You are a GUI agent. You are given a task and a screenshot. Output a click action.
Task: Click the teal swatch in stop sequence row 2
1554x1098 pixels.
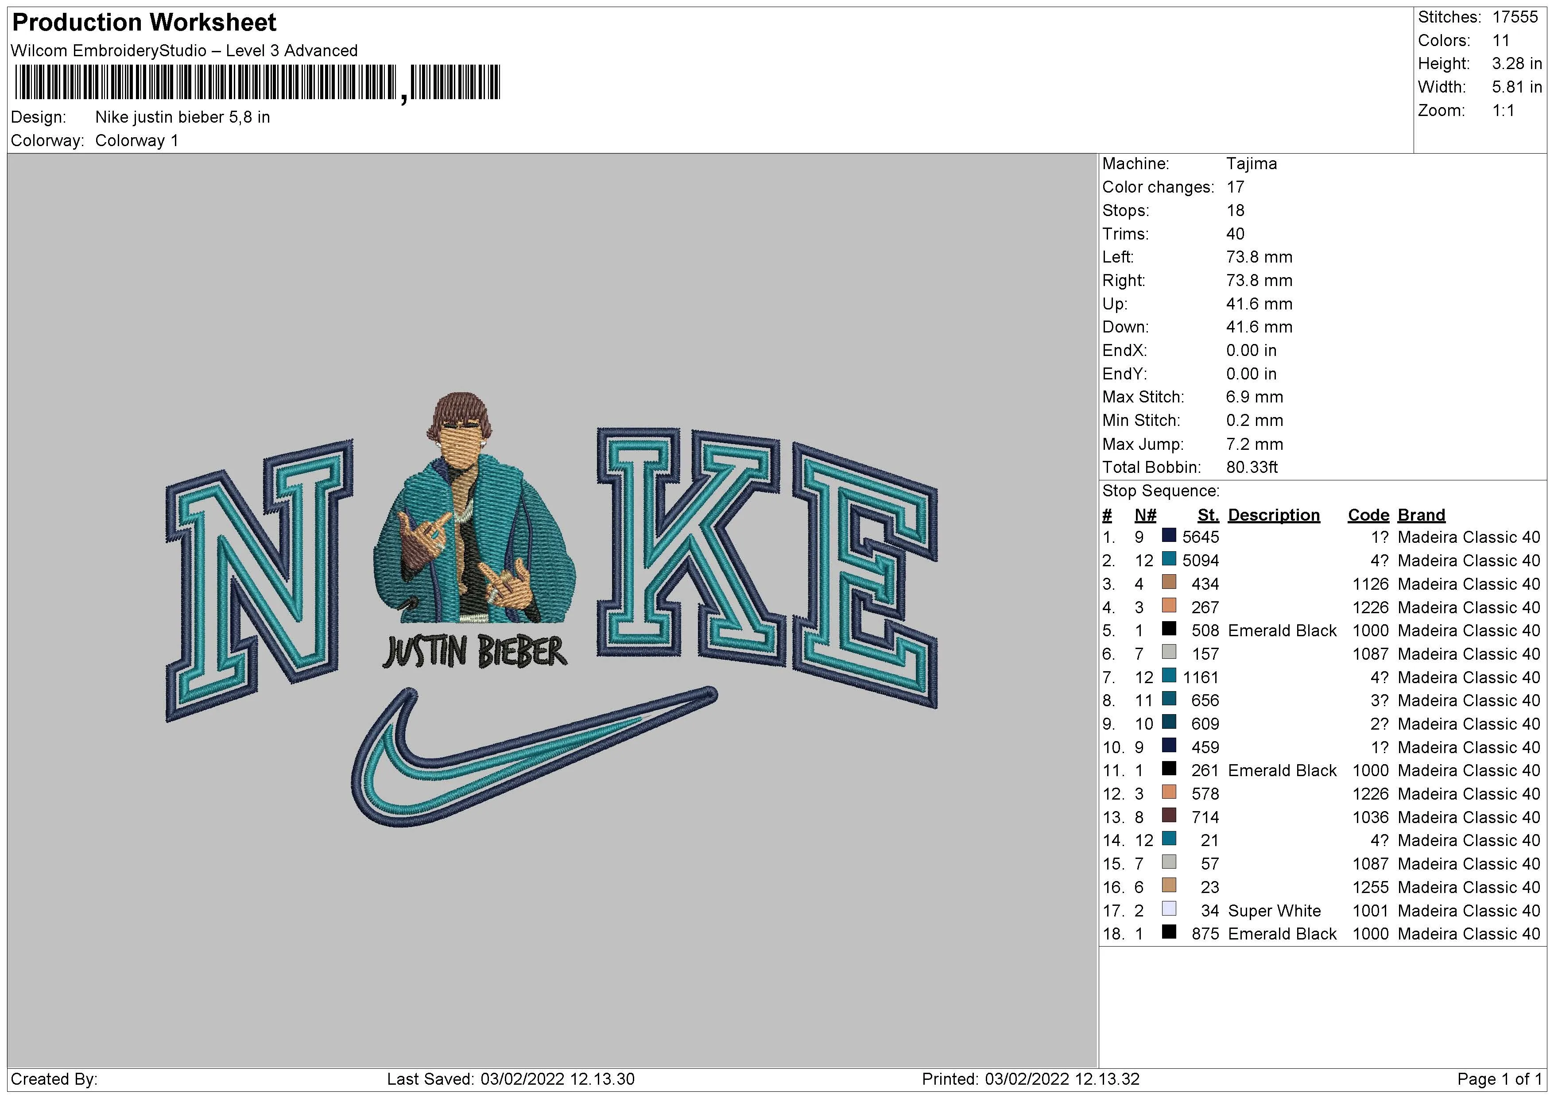1169,559
